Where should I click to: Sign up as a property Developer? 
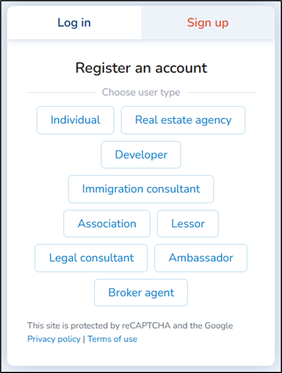click(x=141, y=155)
